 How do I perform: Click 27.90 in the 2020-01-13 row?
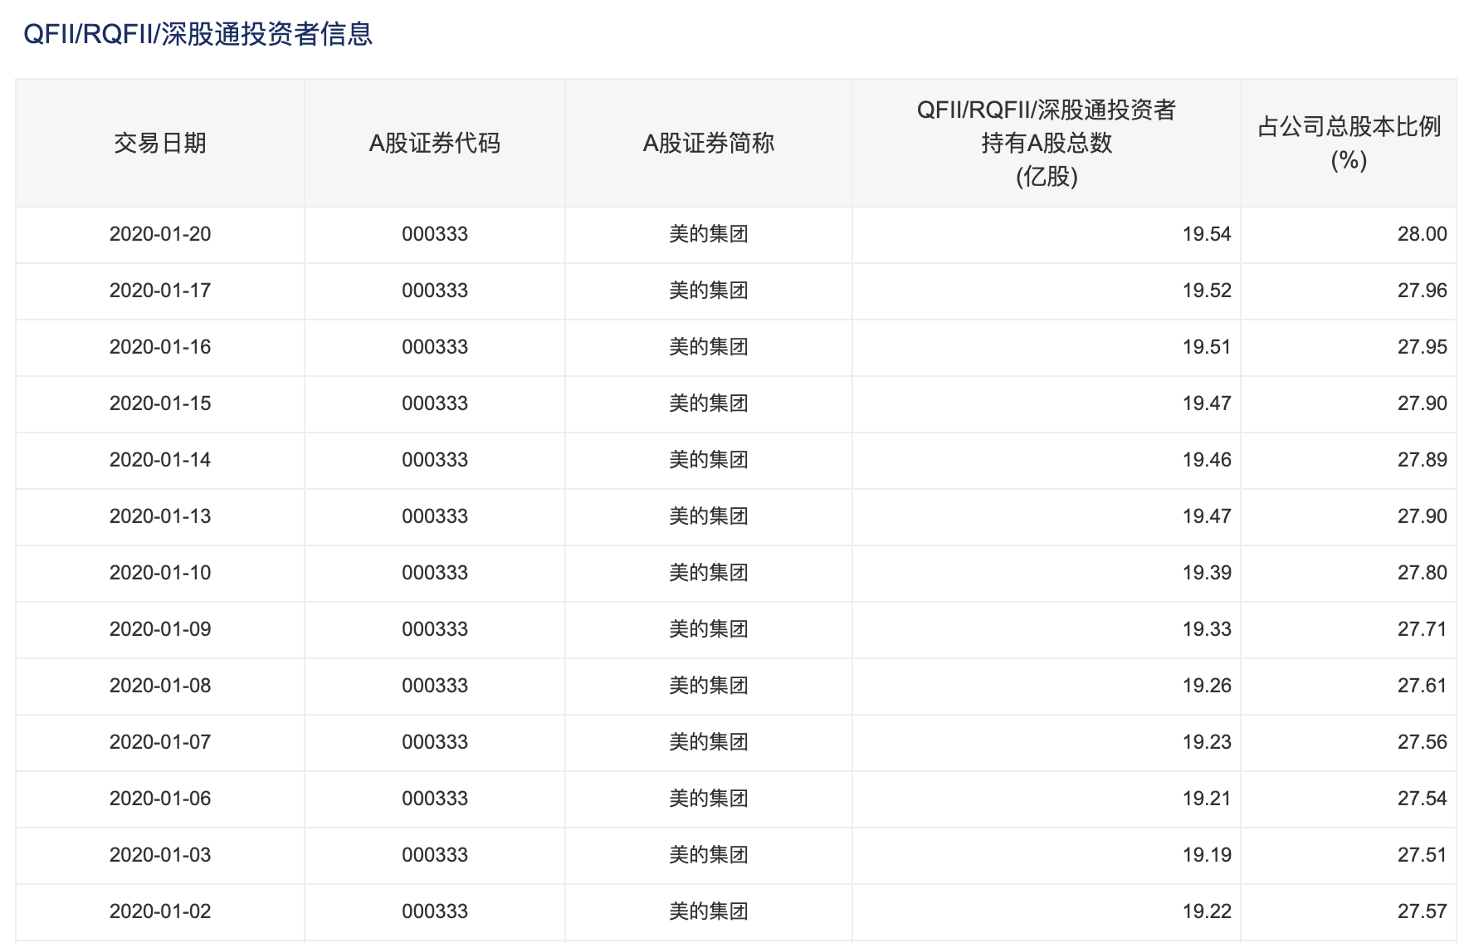(1423, 516)
